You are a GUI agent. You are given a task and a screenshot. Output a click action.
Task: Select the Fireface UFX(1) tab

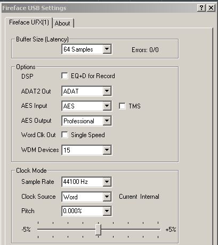pyautogui.click(x=29, y=22)
